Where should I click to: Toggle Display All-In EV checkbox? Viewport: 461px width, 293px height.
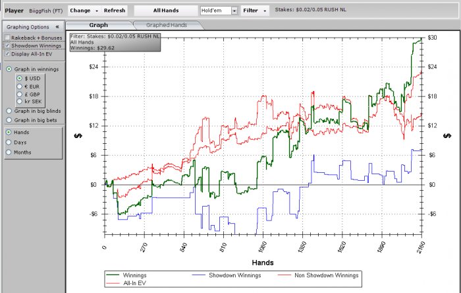pyautogui.click(x=7, y=54)
